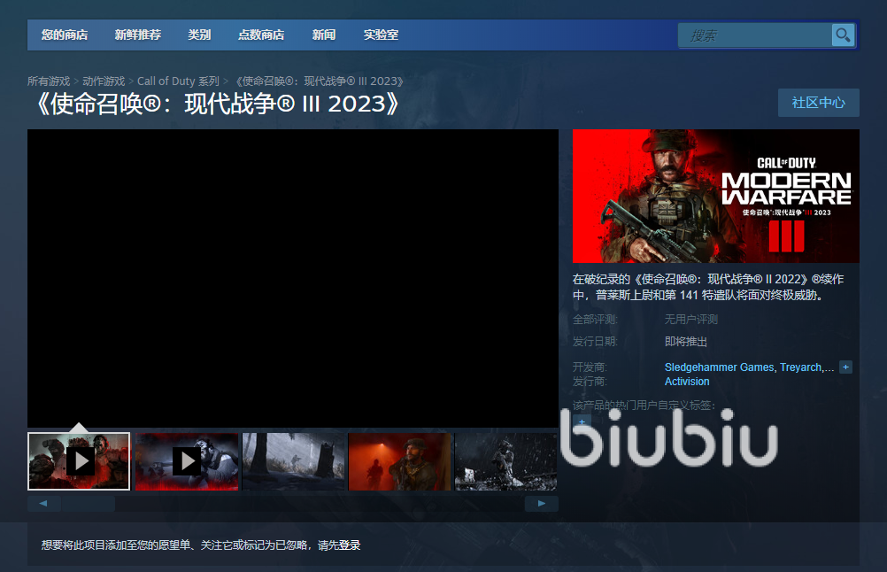Play the second video trailer thumbnail

coord(187,460)
